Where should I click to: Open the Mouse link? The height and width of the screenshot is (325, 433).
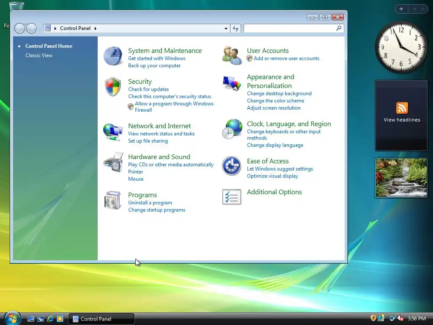point(136,179)
